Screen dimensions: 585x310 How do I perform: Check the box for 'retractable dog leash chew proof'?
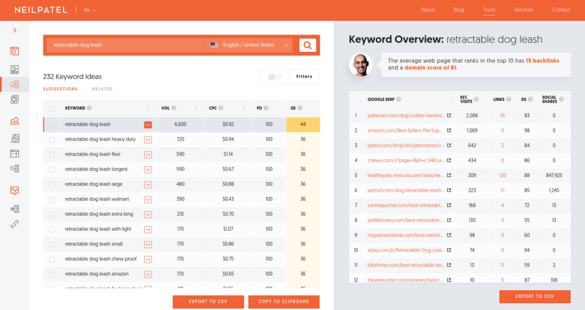pos(52,259)
